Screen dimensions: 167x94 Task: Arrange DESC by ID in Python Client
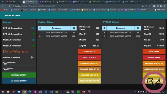coord(89,81)
